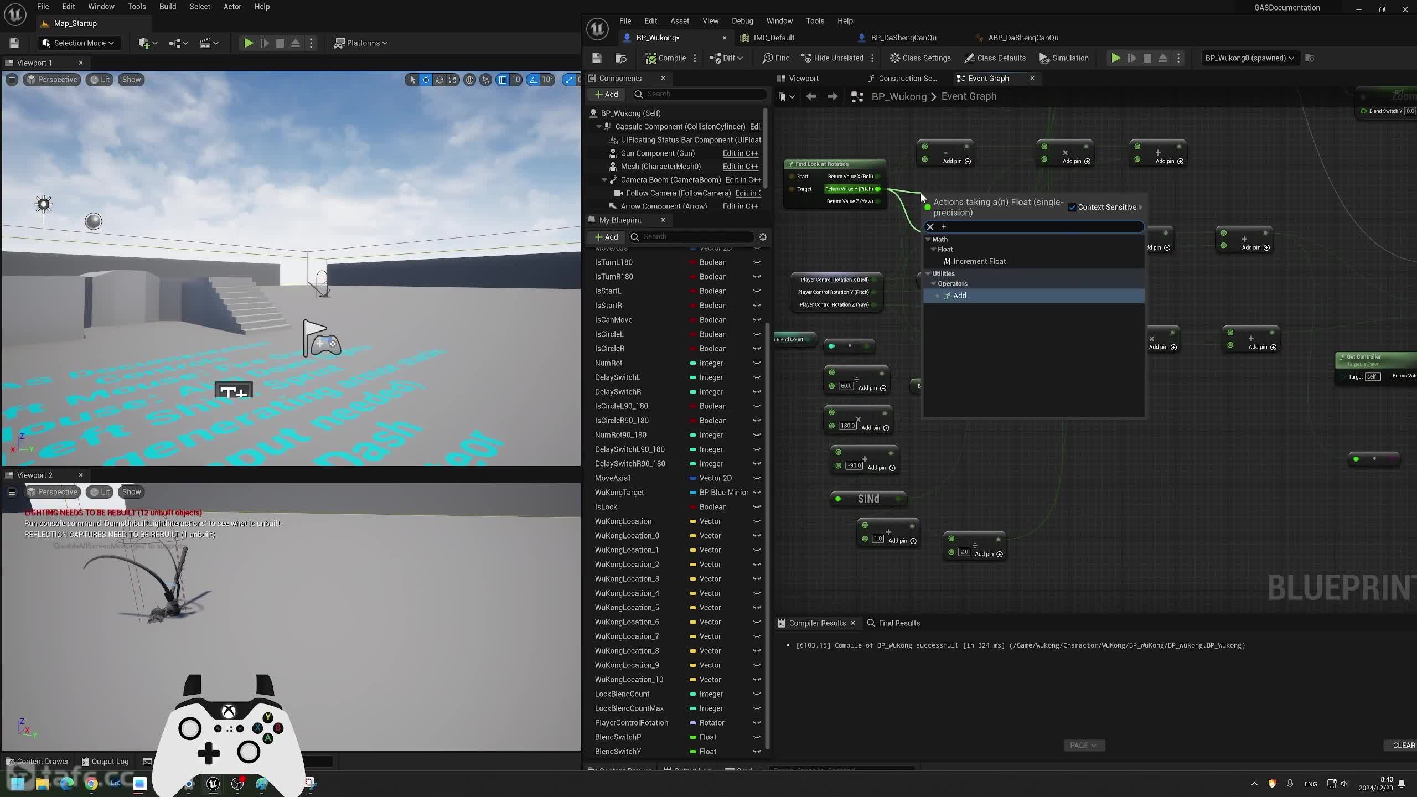The width and height of the screenshot is (1417, 797).
Task: Open Class Settings
Action: (x=920, y=58)
